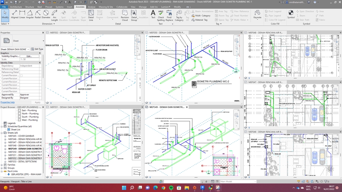Launch File Explorer from taskbar
The height and width of the screenshot is (192, 342).
187,188
